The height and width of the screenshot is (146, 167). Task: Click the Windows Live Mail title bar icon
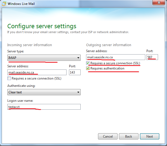coord(4,4)
